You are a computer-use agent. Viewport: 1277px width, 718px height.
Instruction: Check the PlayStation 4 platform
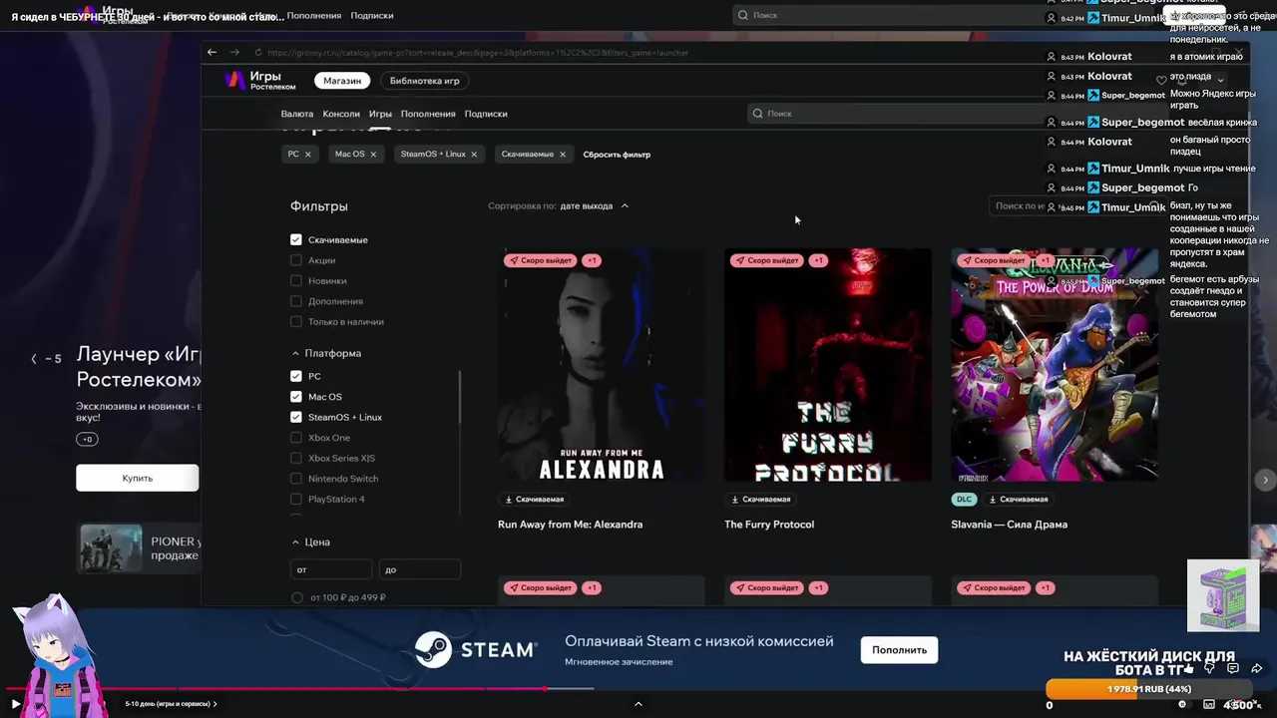(296, 499)
